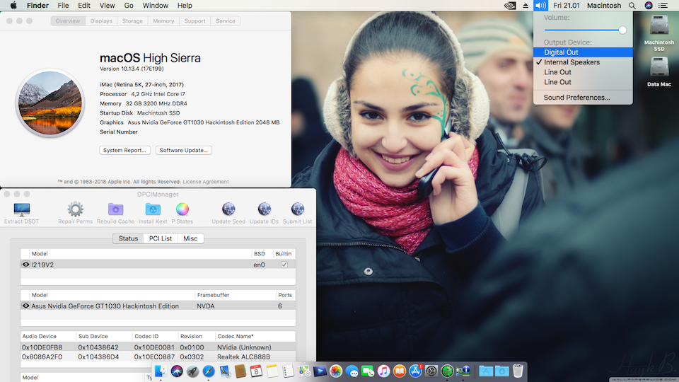
Task: Open the volume menu bar icon
Action: point(540,6)
